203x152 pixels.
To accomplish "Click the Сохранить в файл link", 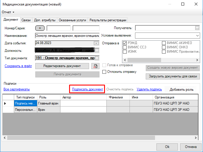I will (18, 66).
